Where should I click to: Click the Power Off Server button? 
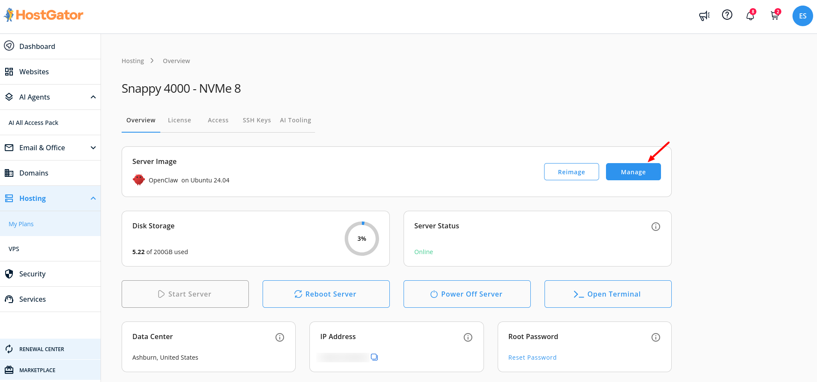tap(467, 294)
